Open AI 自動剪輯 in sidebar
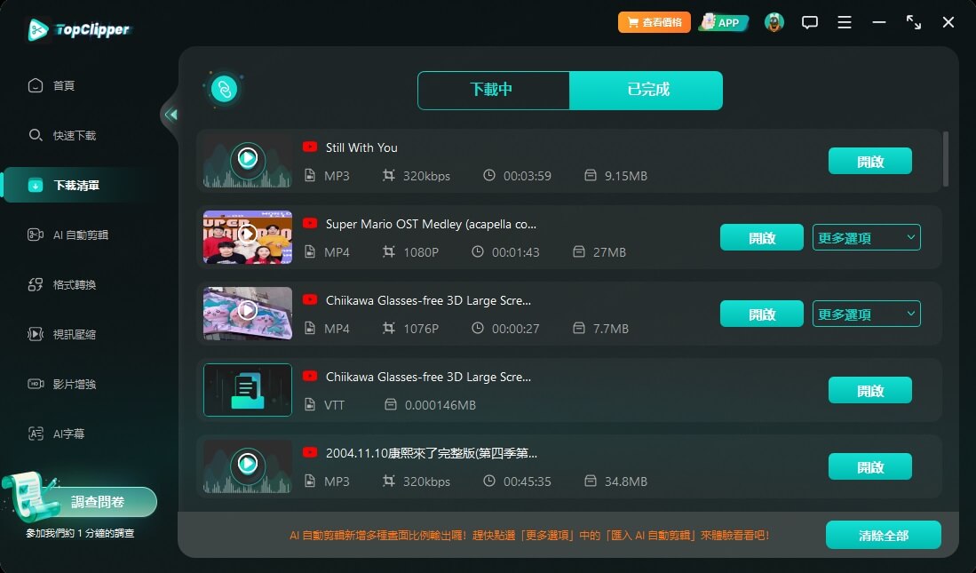 point(67,235)
